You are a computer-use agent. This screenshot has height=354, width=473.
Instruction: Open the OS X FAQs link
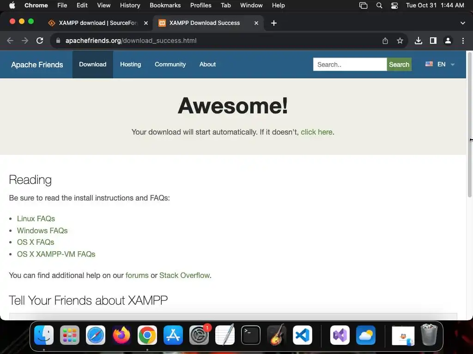point(36,242)
